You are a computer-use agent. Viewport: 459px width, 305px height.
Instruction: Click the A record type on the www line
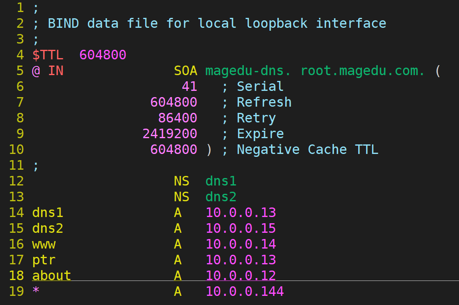(x=178, y=244)
